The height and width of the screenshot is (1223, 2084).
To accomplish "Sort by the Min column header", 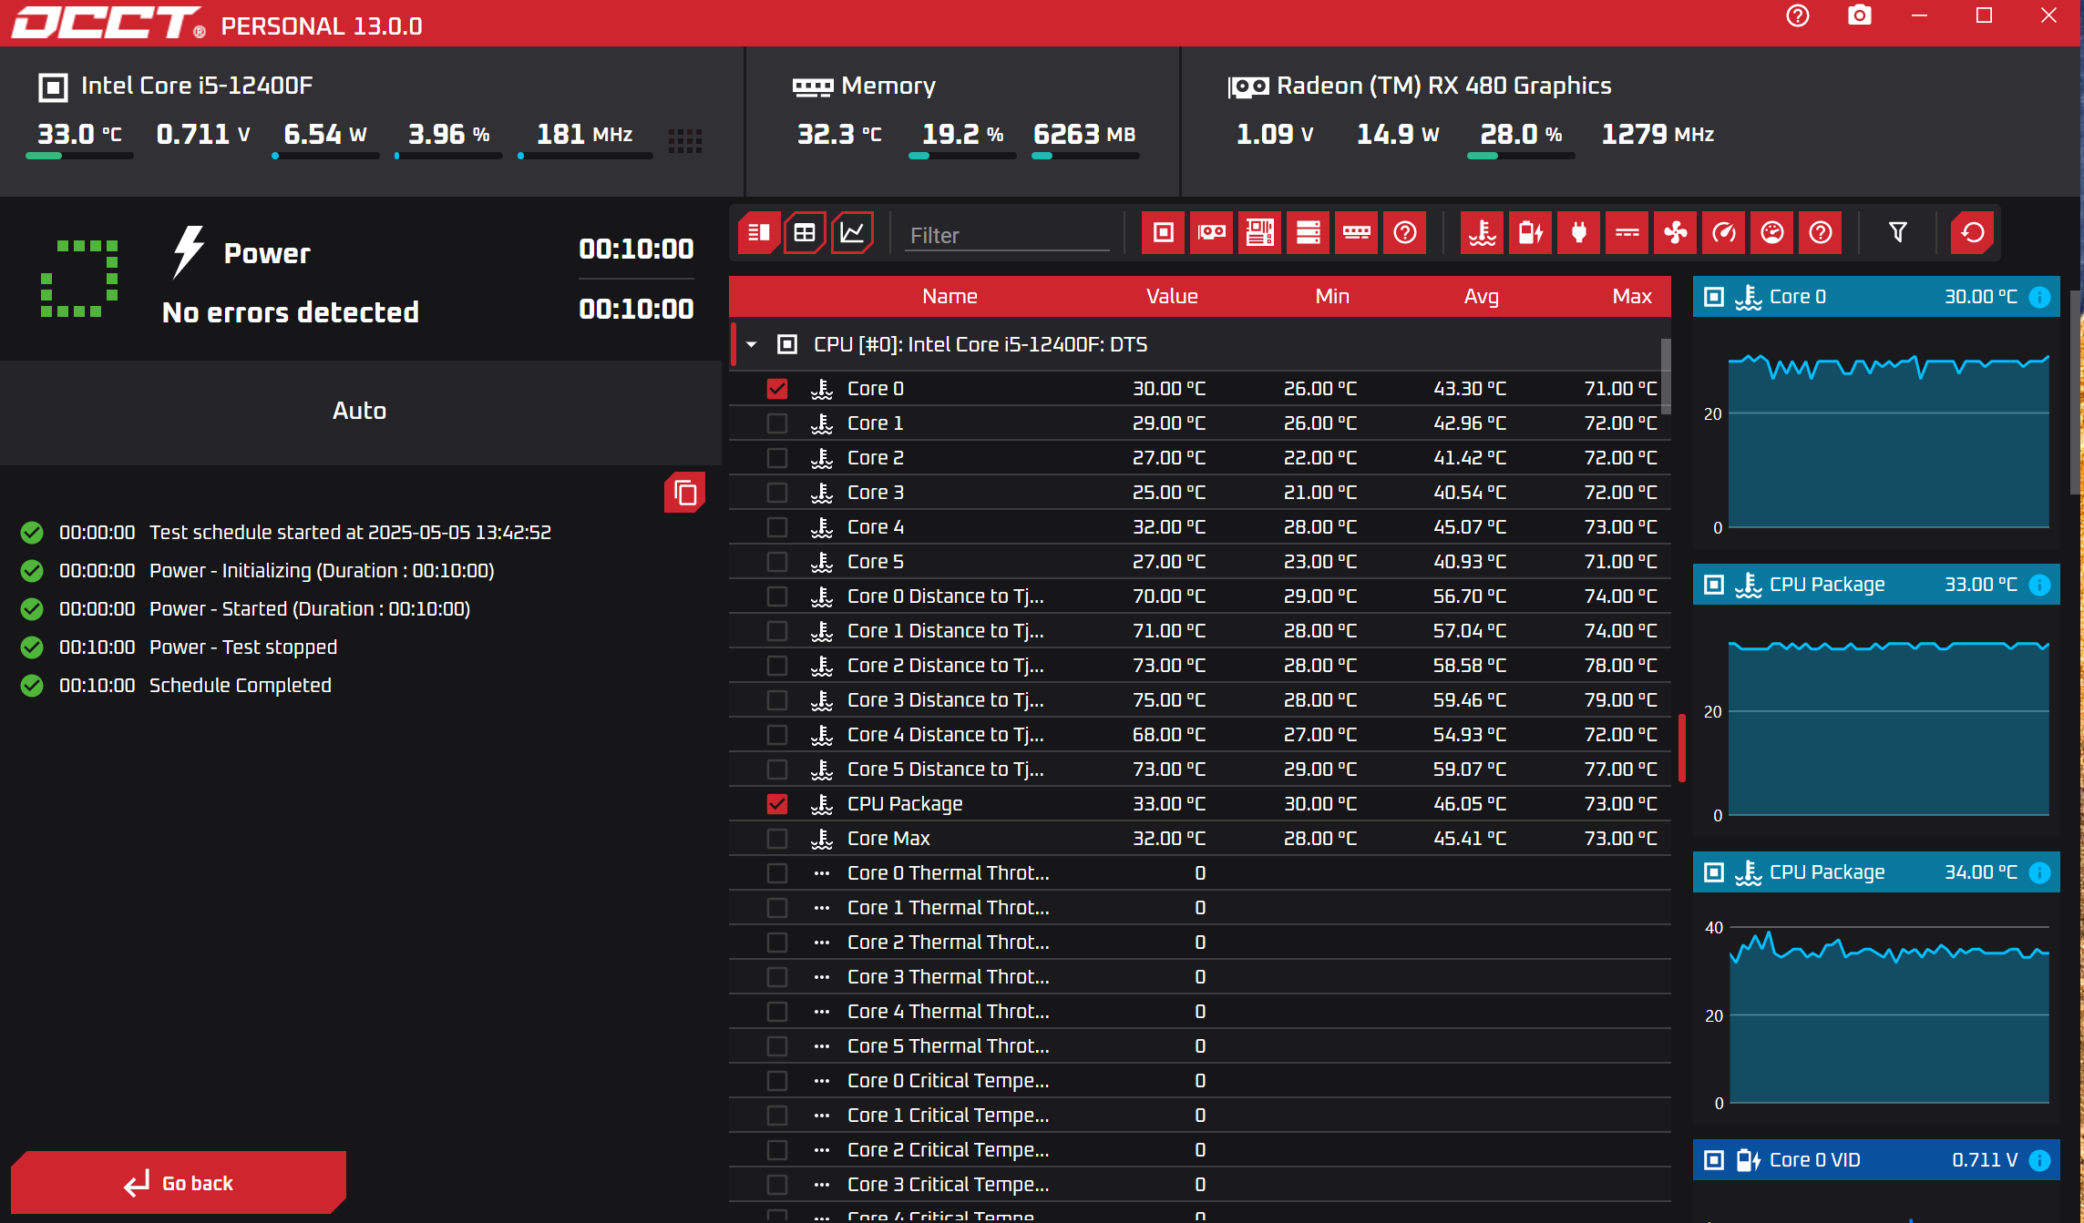I will point(1332,297).
